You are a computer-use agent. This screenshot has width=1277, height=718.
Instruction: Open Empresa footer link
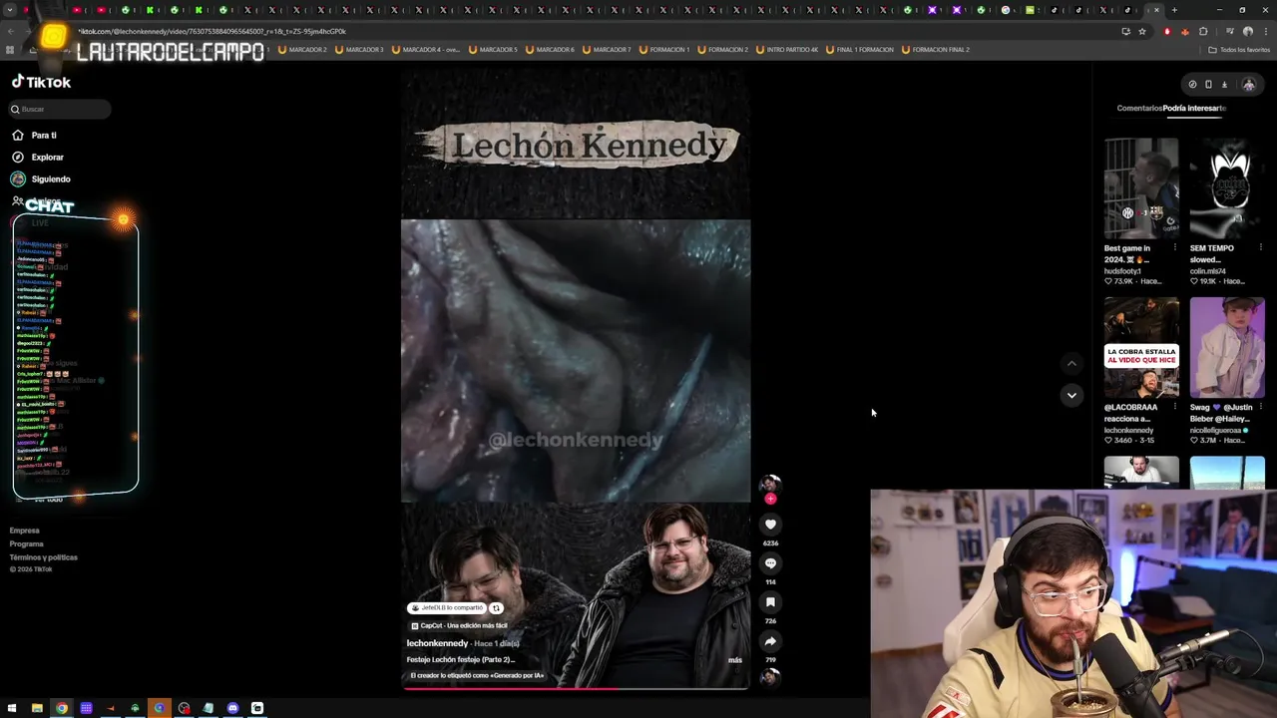coord(25,531)
